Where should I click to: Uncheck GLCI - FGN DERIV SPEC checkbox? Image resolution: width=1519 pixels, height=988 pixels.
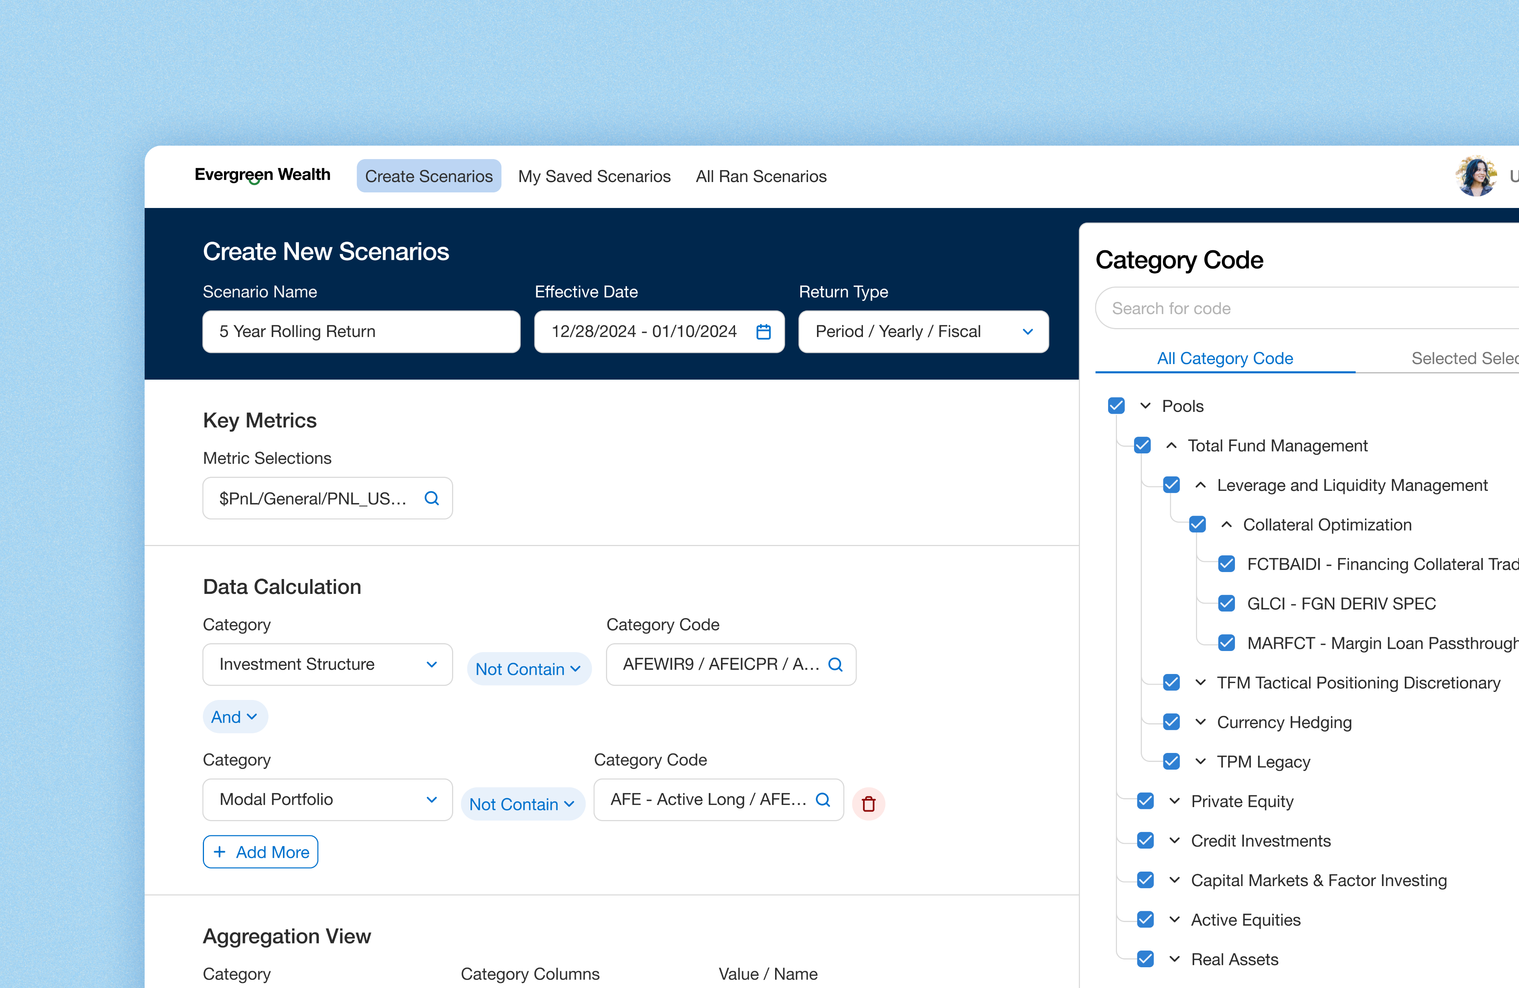pos(1226,604)
